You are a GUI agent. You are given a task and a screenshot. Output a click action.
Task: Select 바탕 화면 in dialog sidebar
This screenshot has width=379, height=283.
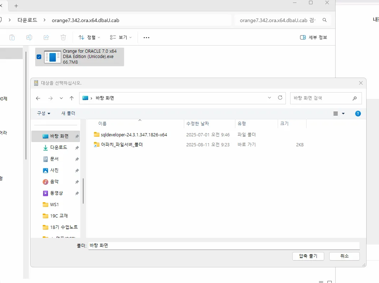[55, 136]
